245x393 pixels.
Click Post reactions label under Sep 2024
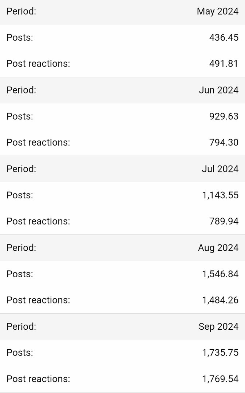[x=38, y=379]
